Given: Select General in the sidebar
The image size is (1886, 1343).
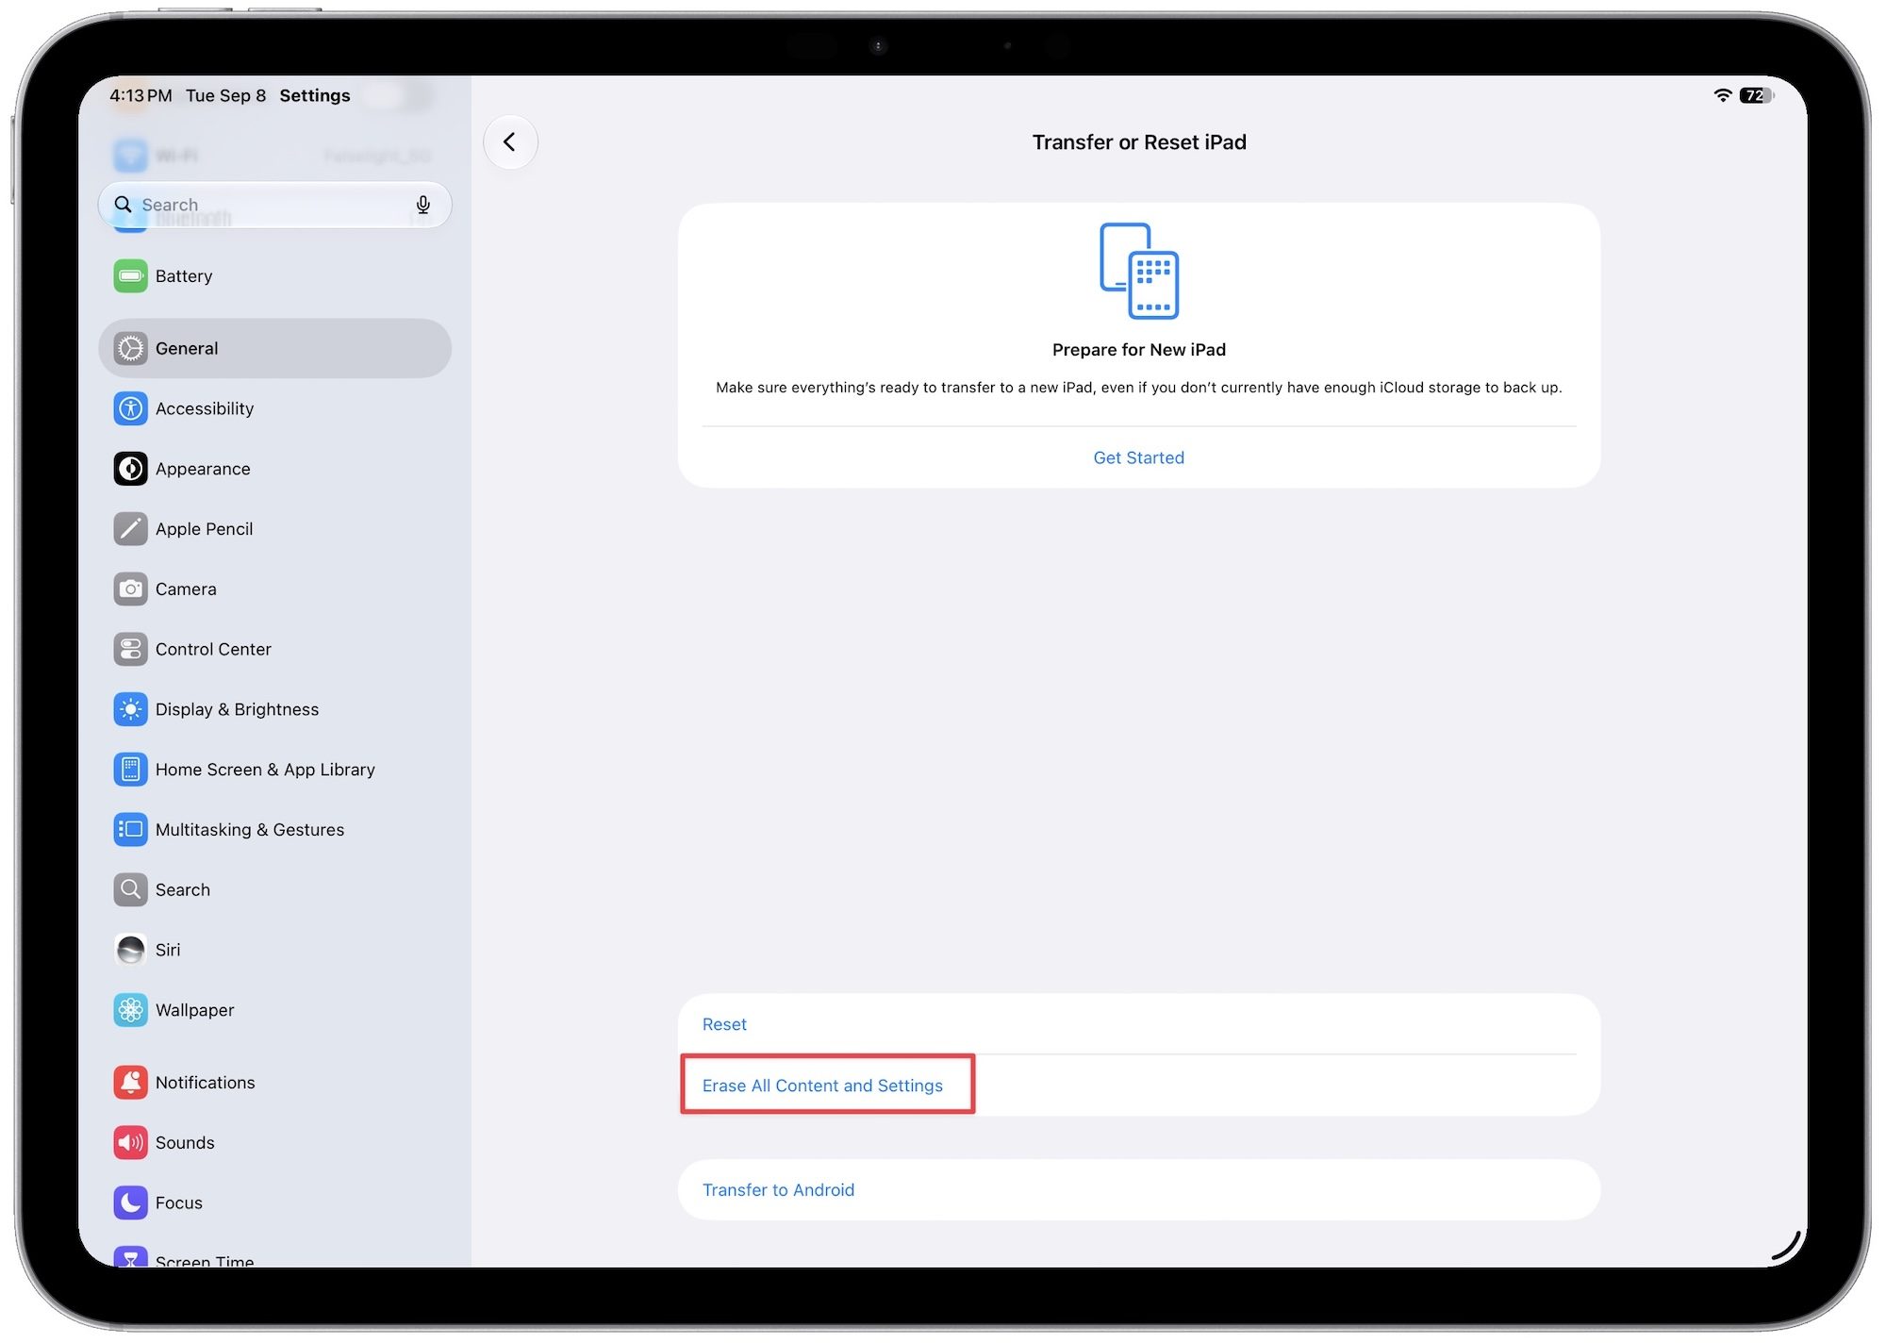Looking at the screenshot, I should point(274,348).
